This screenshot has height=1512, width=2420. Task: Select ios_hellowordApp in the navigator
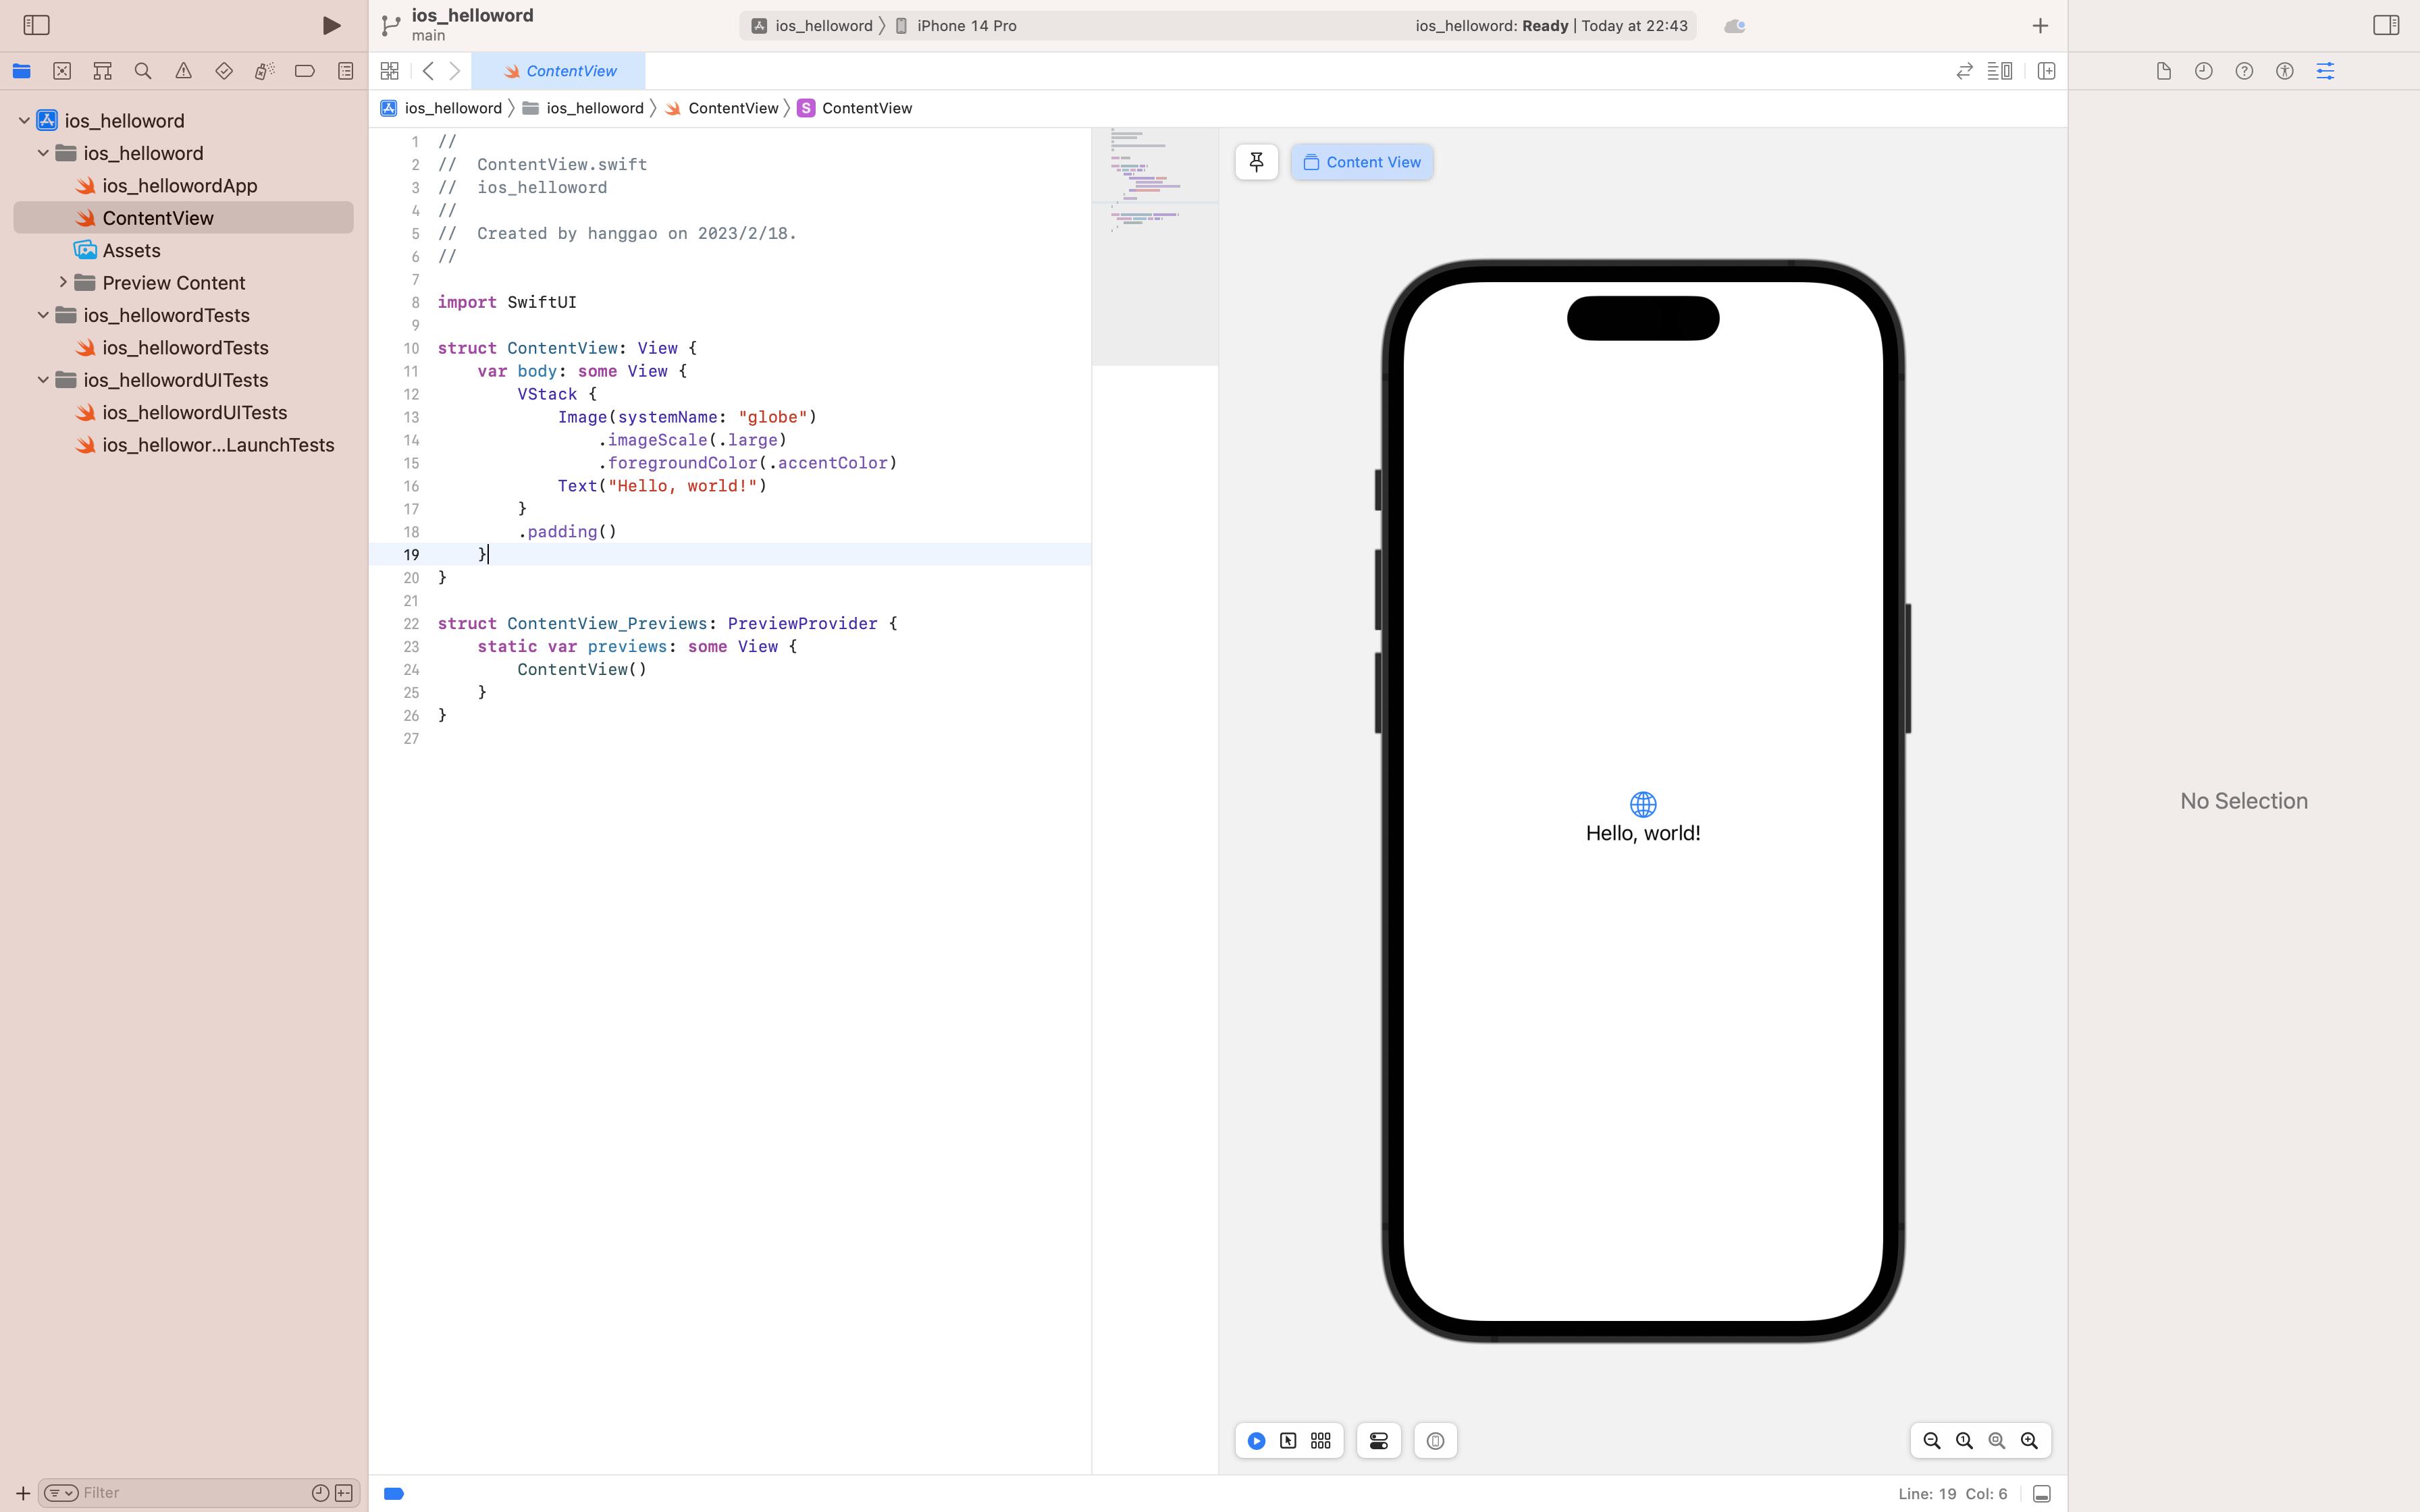(x=179, y=186)
